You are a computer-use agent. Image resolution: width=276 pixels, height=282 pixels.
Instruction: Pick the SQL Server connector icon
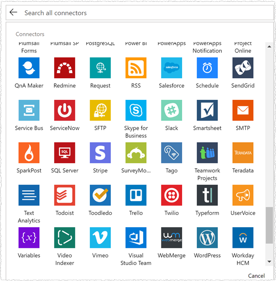click(x=64, y=153)
